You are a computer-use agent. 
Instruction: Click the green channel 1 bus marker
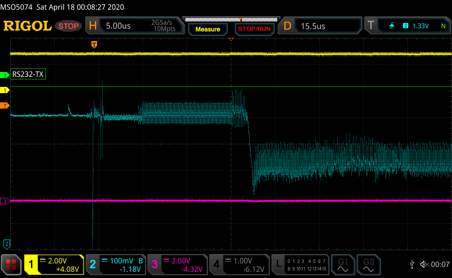pos(5,75)
